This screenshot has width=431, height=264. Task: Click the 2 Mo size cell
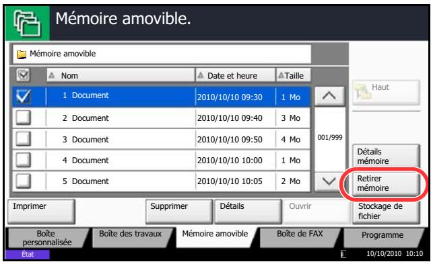[x=293, y=181]
